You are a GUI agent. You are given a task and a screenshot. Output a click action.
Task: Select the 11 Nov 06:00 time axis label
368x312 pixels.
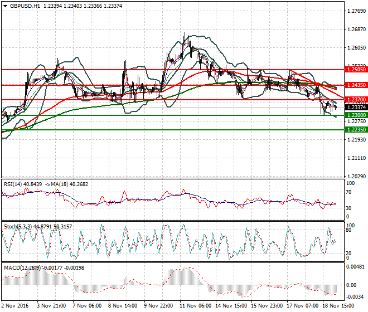[x=196, y=306]
